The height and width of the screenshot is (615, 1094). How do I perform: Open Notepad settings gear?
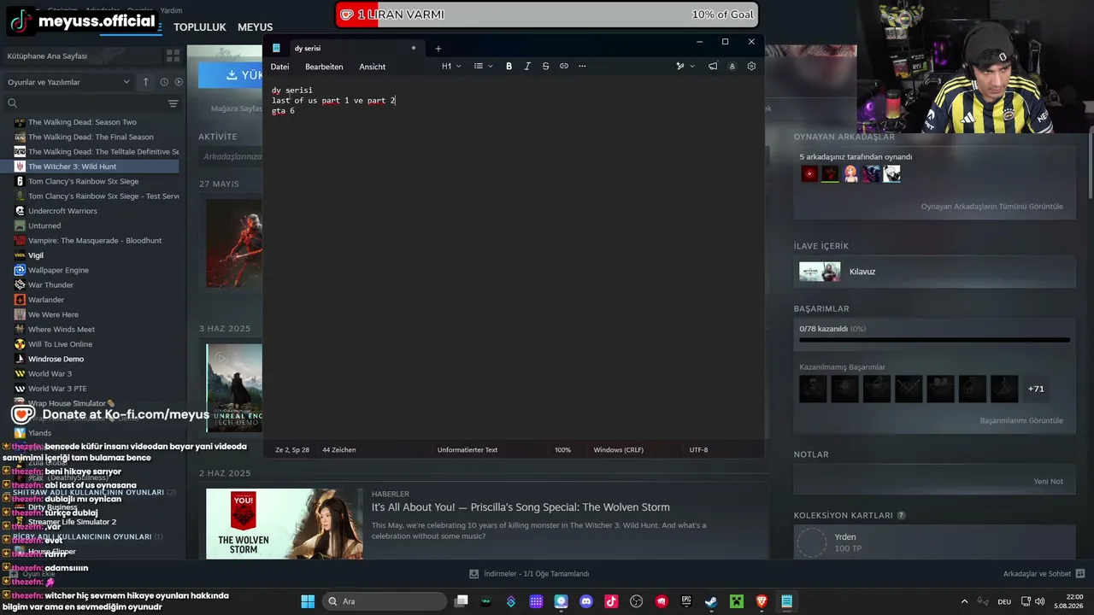(x=751, y=66)
